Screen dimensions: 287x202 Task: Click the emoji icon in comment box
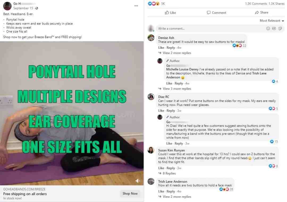[x=268, y=29]
